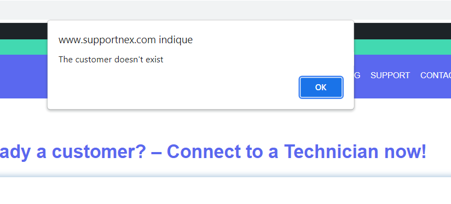Click the word "customer?" in the heading
451x204 pixels.
pyautogui.click(x=100, y=151)
